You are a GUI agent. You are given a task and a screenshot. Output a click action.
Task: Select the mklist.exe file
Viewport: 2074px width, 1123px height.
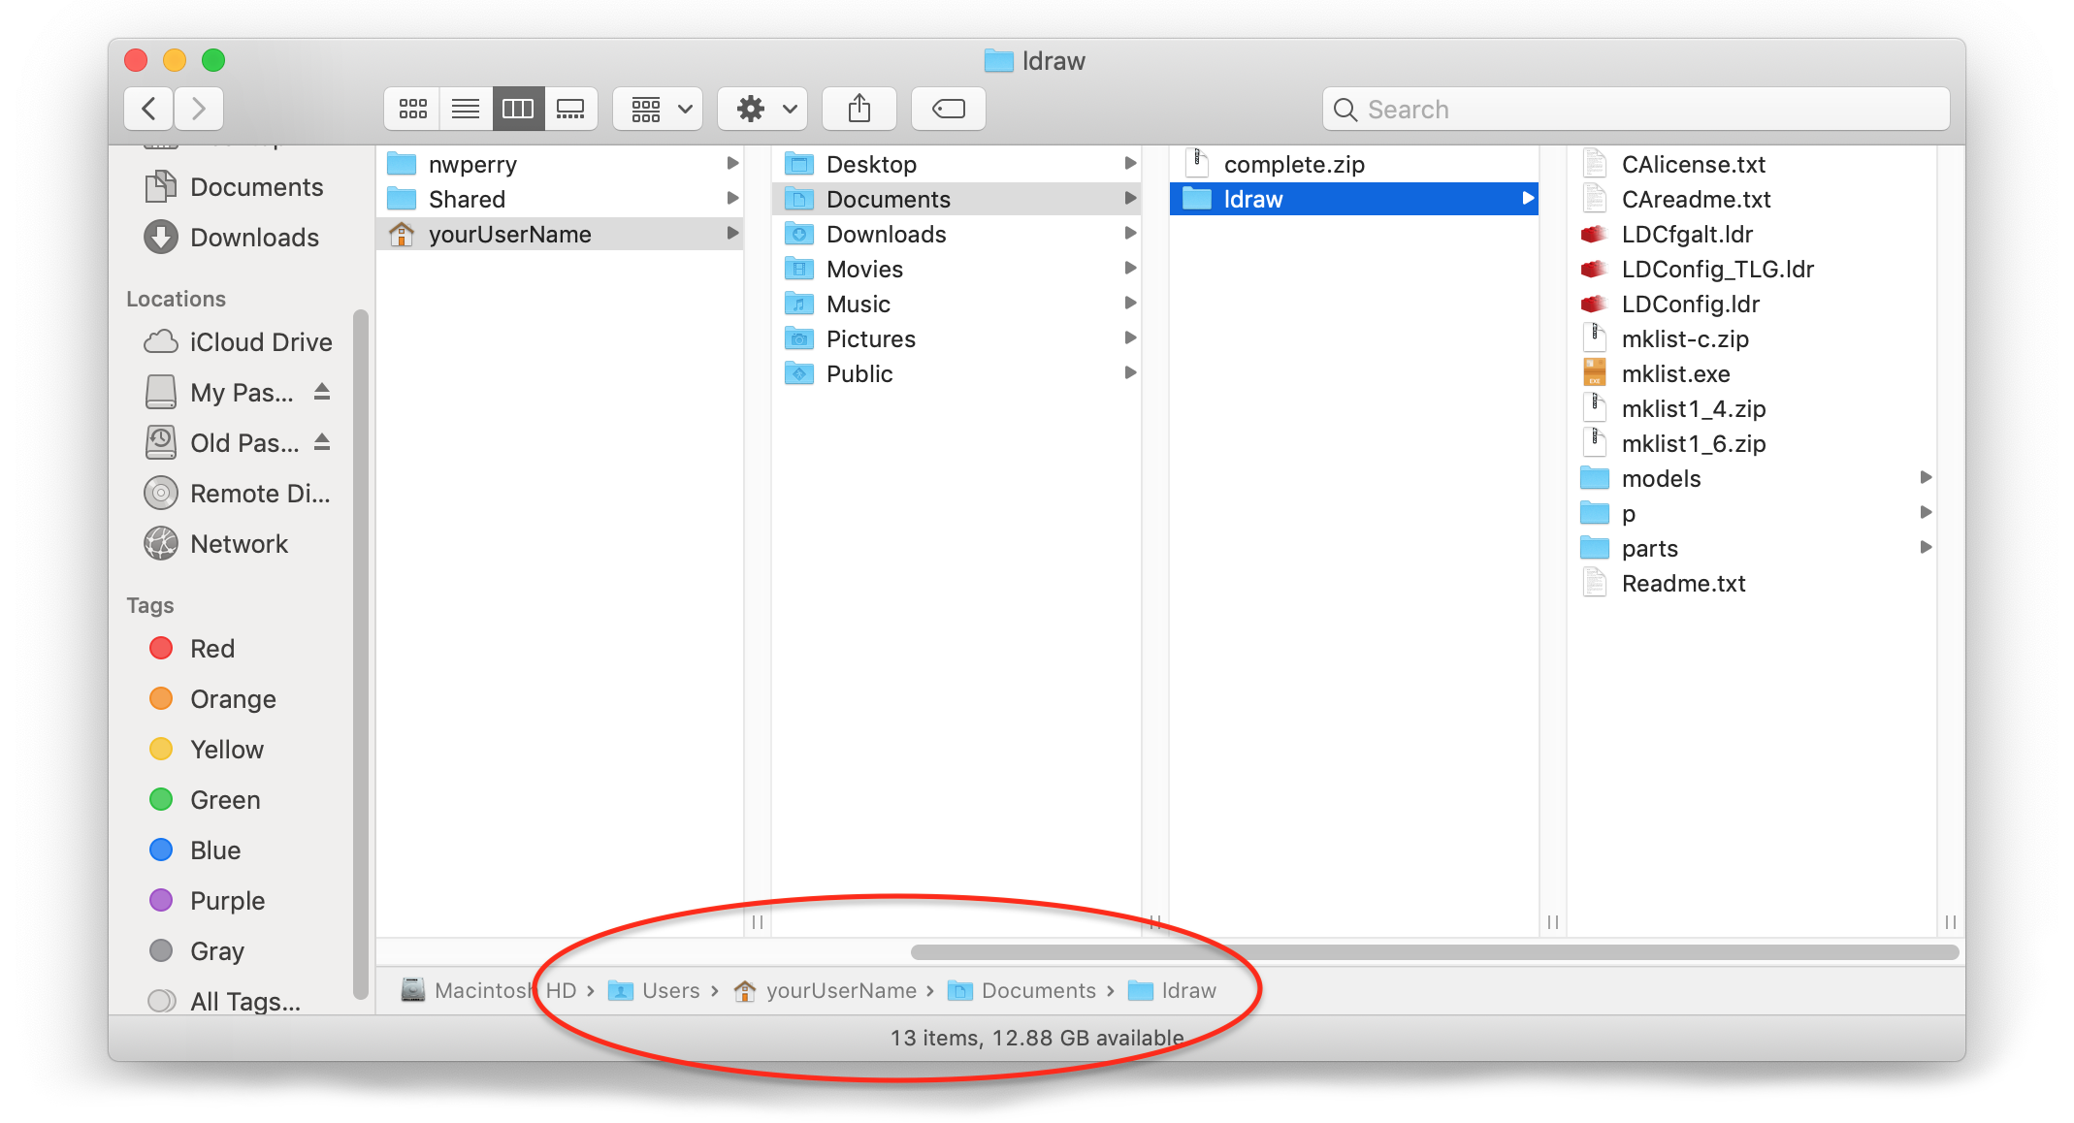[1675, 374]
